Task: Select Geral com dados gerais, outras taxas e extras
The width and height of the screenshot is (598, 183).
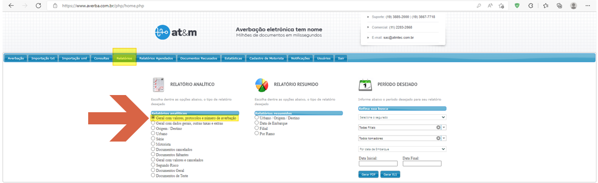Action: click(154, 123)
